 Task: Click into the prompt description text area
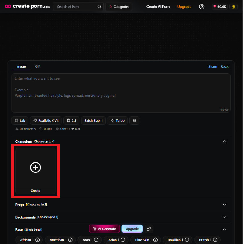click(121, 93)
